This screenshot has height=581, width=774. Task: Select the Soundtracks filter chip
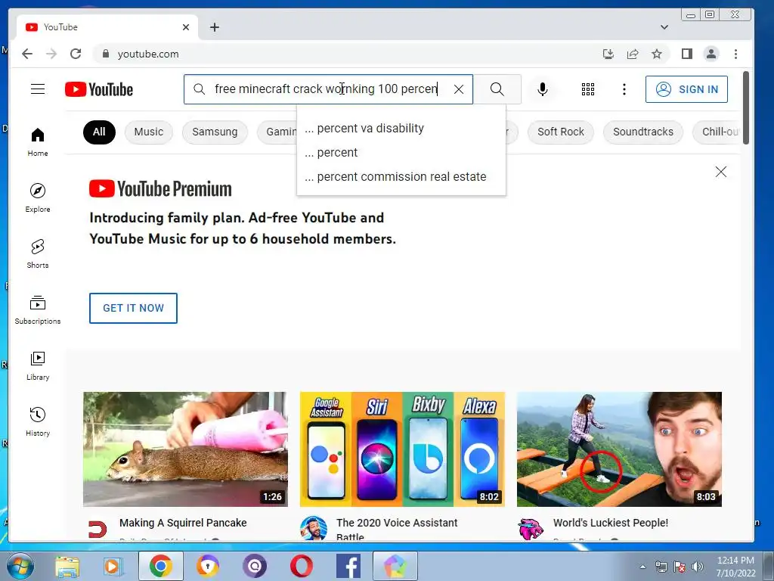click(x=642, y=132)
